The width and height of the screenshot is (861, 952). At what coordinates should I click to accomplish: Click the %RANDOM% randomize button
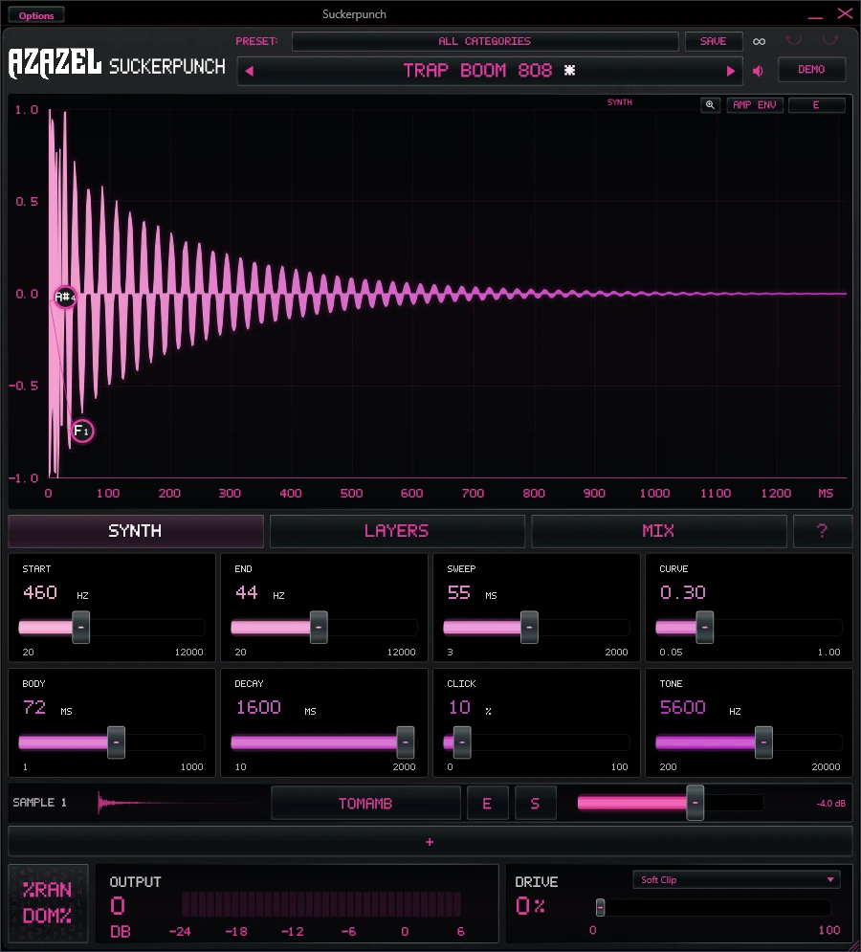(48, 902)
